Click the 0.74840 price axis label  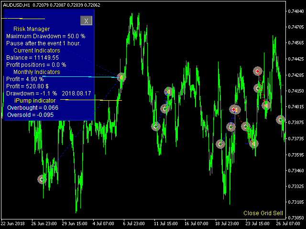click(296, 11)
